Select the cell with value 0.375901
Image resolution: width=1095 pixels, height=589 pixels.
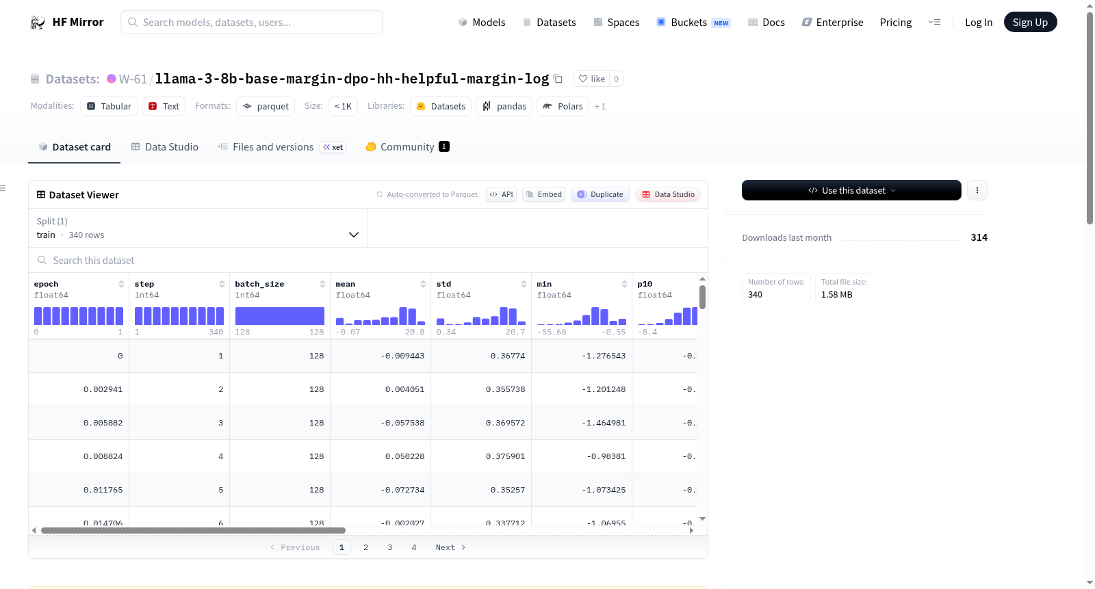[481, 456]
